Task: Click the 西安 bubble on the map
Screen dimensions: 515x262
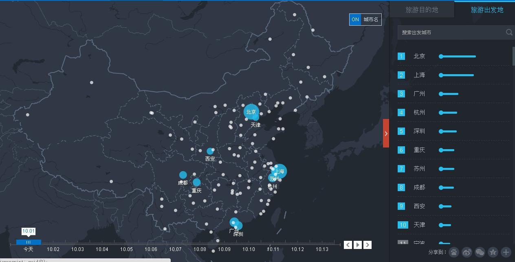Action: pyautogui.click(x=210, y=151)
